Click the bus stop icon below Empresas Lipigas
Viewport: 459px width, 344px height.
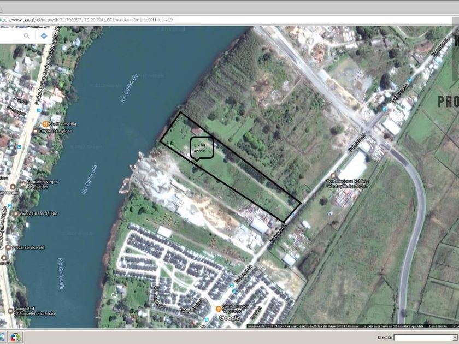(x=19, y=147)
